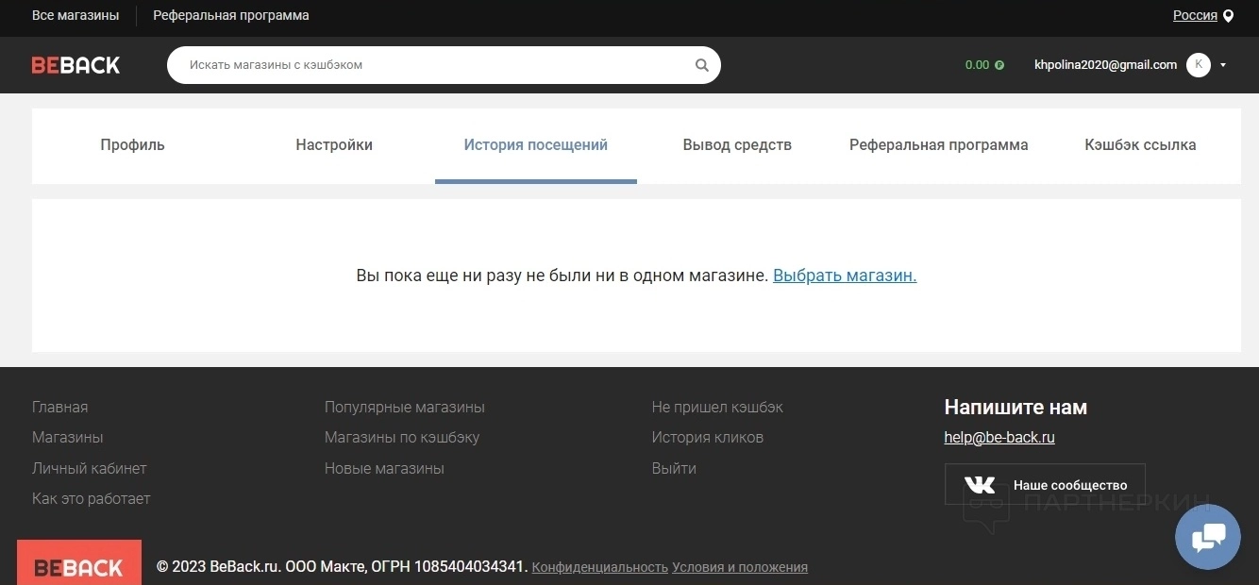Click the user avatar circle K
1259x585 pixels.
1198,65
